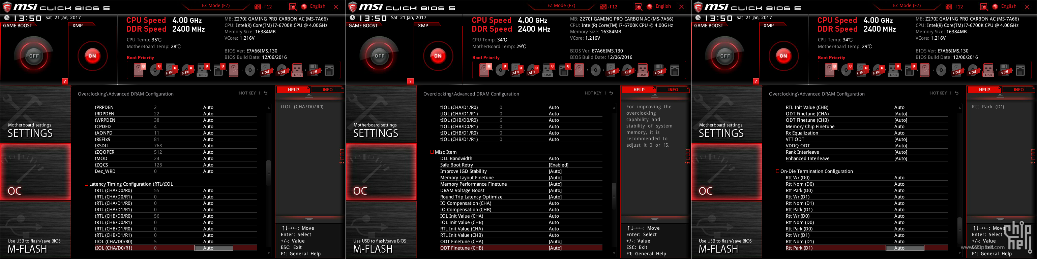Click Auto value of tREFIx9 row

[x=208, y=139]
